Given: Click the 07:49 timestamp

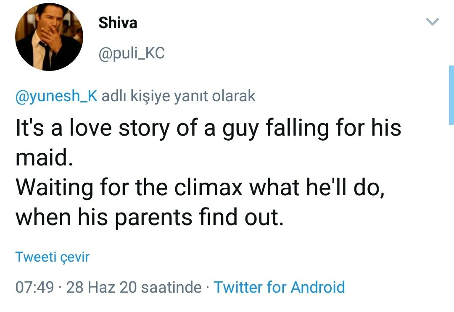Looking at the screenshot, I should point(34,287).
